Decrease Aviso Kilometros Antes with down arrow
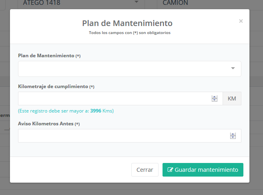This screenshot has height=195, width=263. [233, 138]
